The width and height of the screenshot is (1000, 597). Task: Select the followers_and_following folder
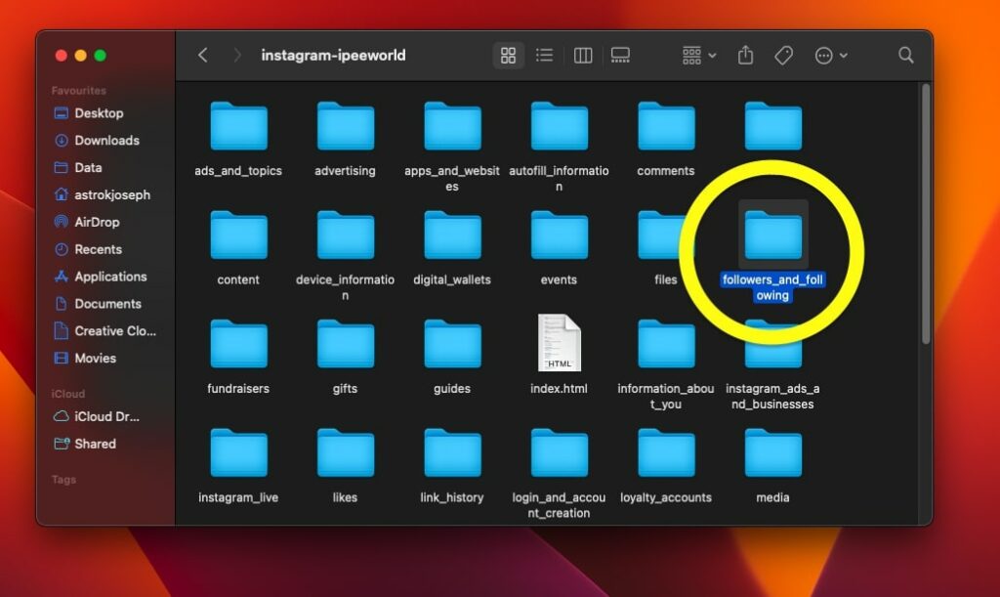772,235
